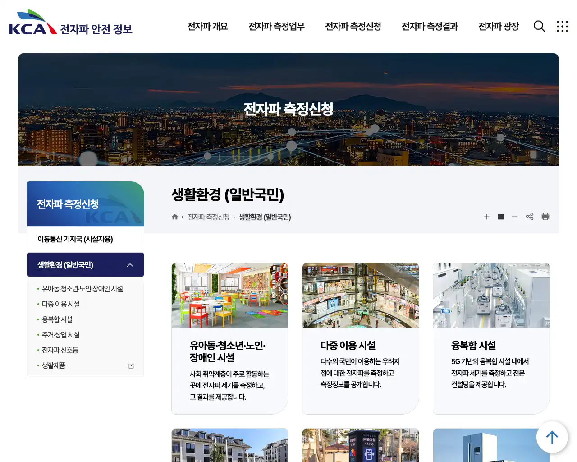Open the full sitemap grid menu icon
The image size is (577, 462).
pyautogui.click(x=562, y=27)
